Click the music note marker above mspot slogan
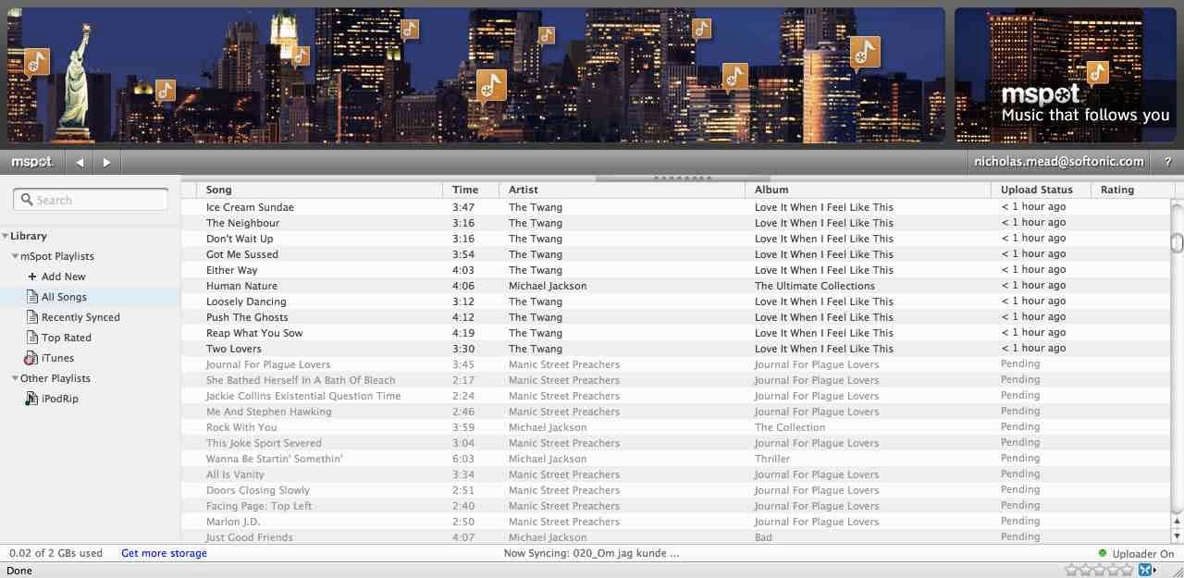The width and height of the screenshot is (1184, 578). pyautogui.click(x=1097, y=71)
